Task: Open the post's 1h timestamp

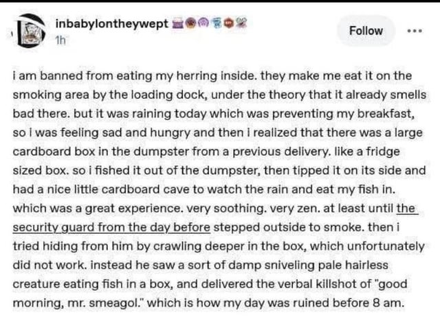Action: click(60, 40)
